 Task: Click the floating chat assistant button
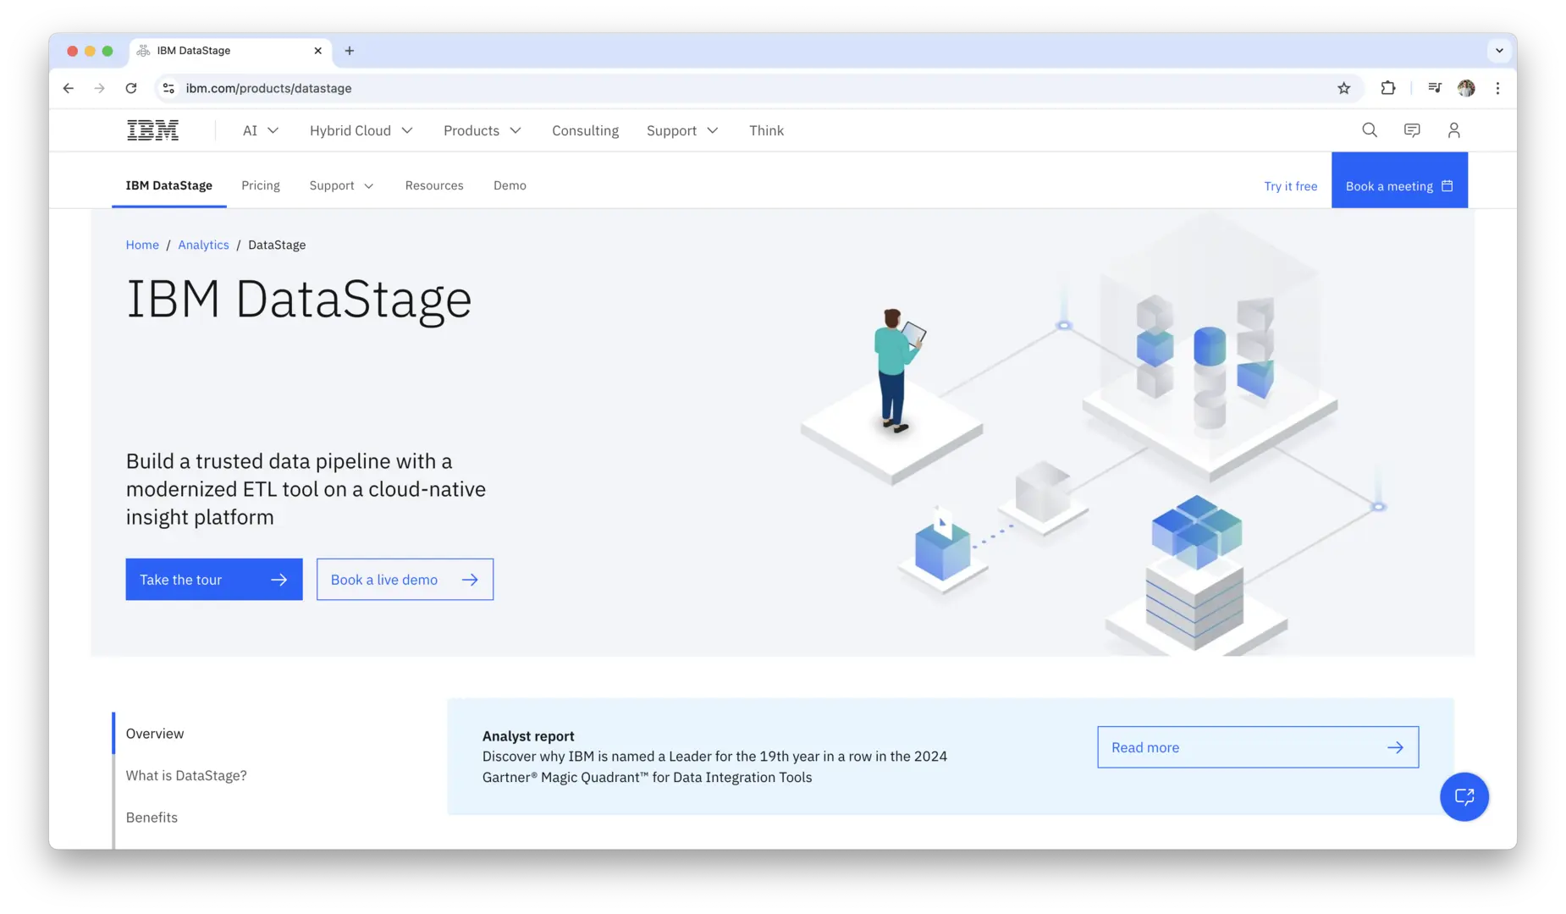pyautogui.click(x=1464, y=796)
